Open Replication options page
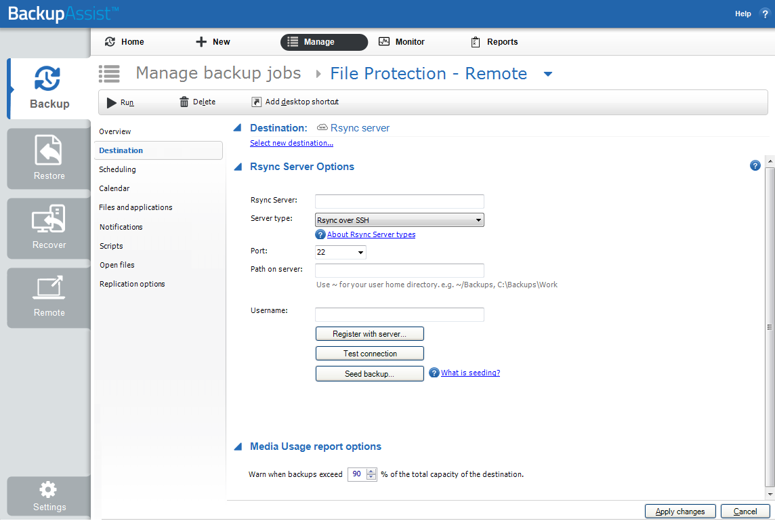 [132, 285]
